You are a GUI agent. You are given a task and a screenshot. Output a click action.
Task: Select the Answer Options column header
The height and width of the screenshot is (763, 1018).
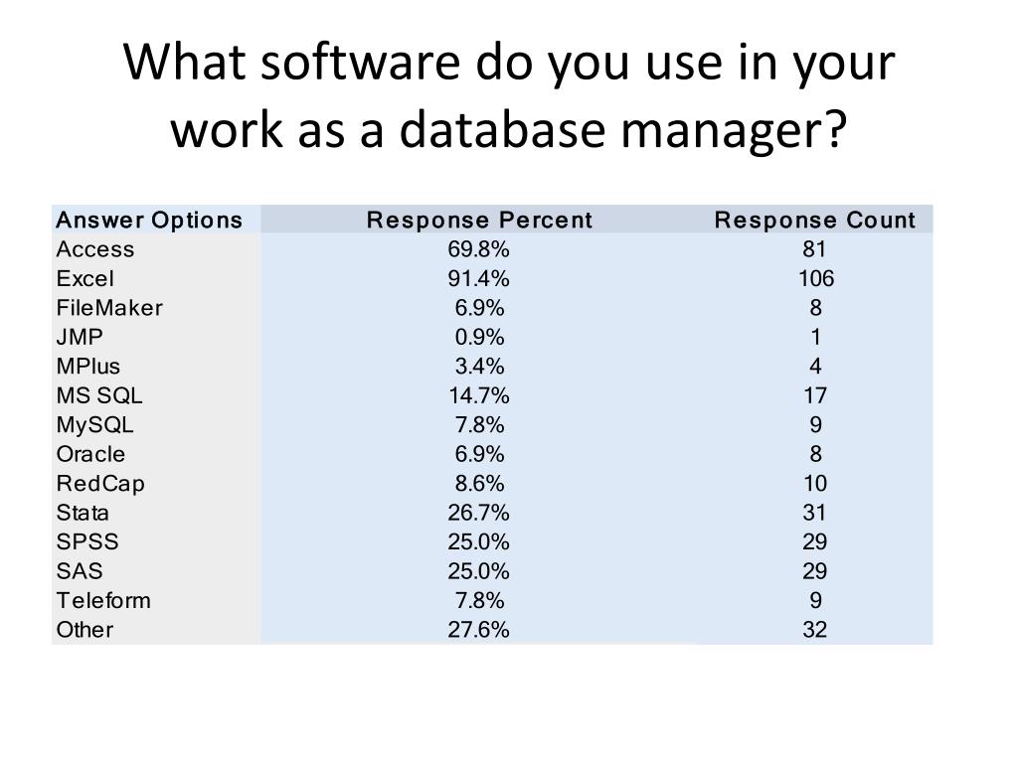(x=149, y=220)
